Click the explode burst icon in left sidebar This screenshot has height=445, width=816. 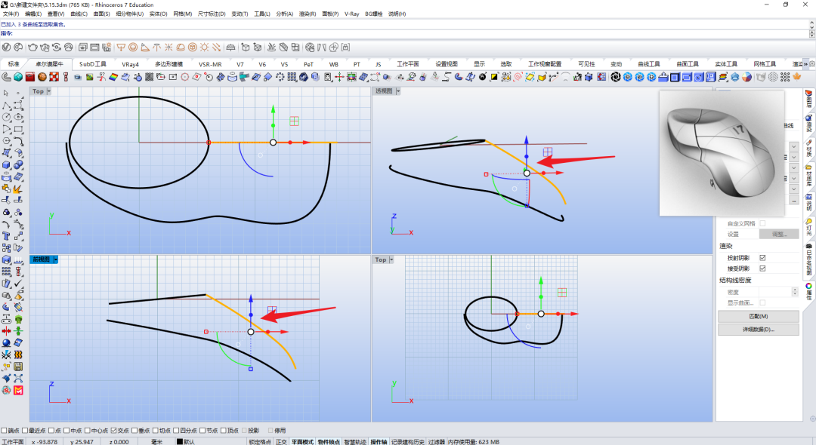click(x=18, y=189)
